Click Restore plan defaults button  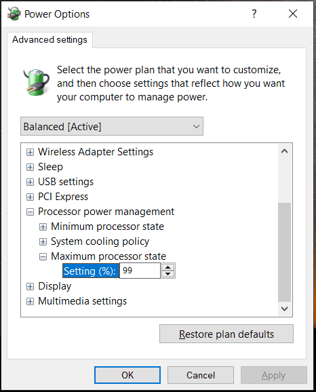[x=226, y=334]
